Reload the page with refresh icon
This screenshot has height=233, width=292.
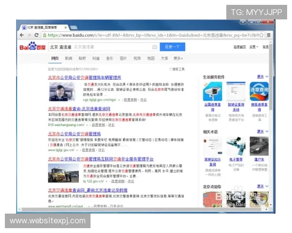tap(36, 35)
